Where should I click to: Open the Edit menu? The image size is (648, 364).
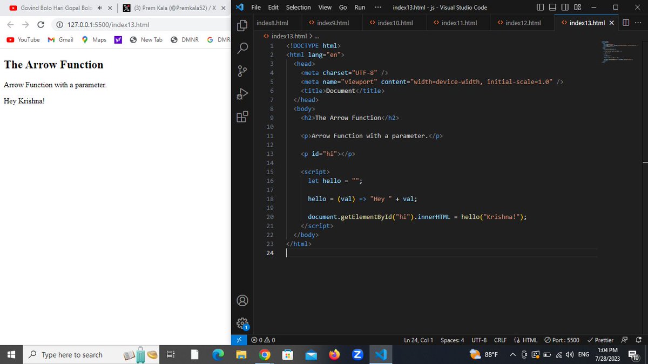pos(273,8)
